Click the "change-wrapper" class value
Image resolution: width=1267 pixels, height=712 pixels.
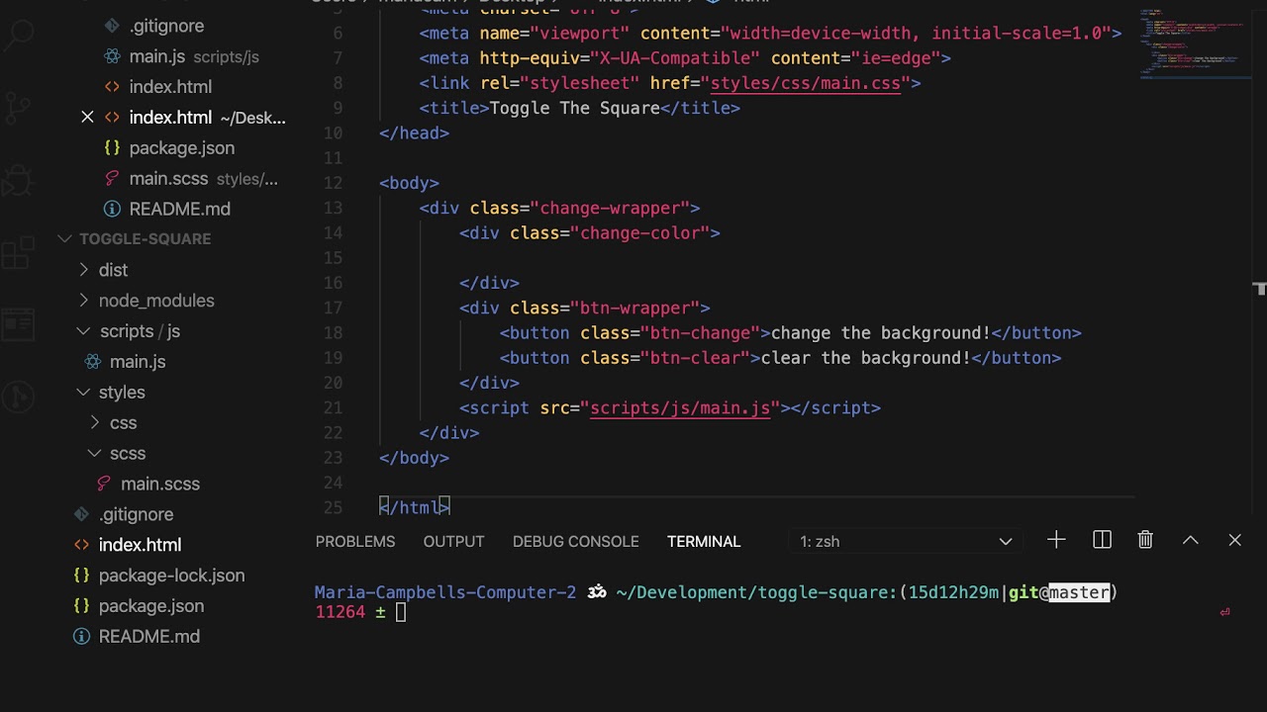tap(610, 208)
